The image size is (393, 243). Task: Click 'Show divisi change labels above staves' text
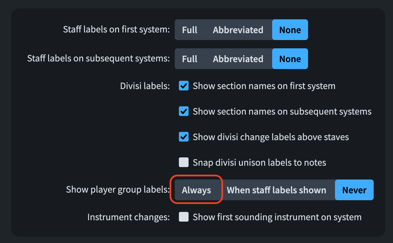pyautogui.click(x=271, y=137)
